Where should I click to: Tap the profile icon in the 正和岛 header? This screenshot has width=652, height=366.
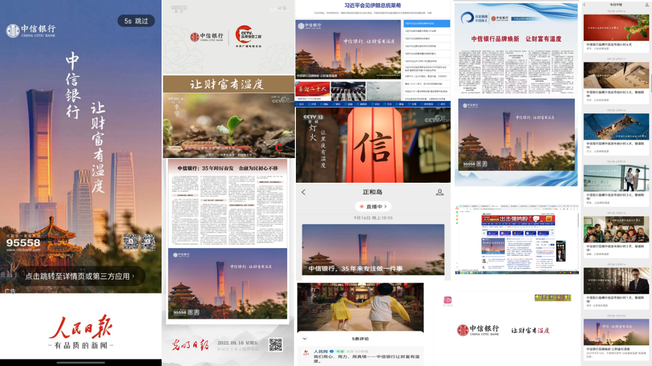pos(439,192)
